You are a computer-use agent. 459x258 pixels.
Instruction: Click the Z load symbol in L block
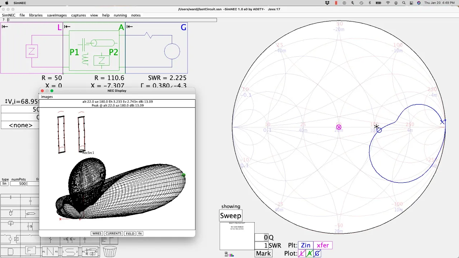(32, 52)
